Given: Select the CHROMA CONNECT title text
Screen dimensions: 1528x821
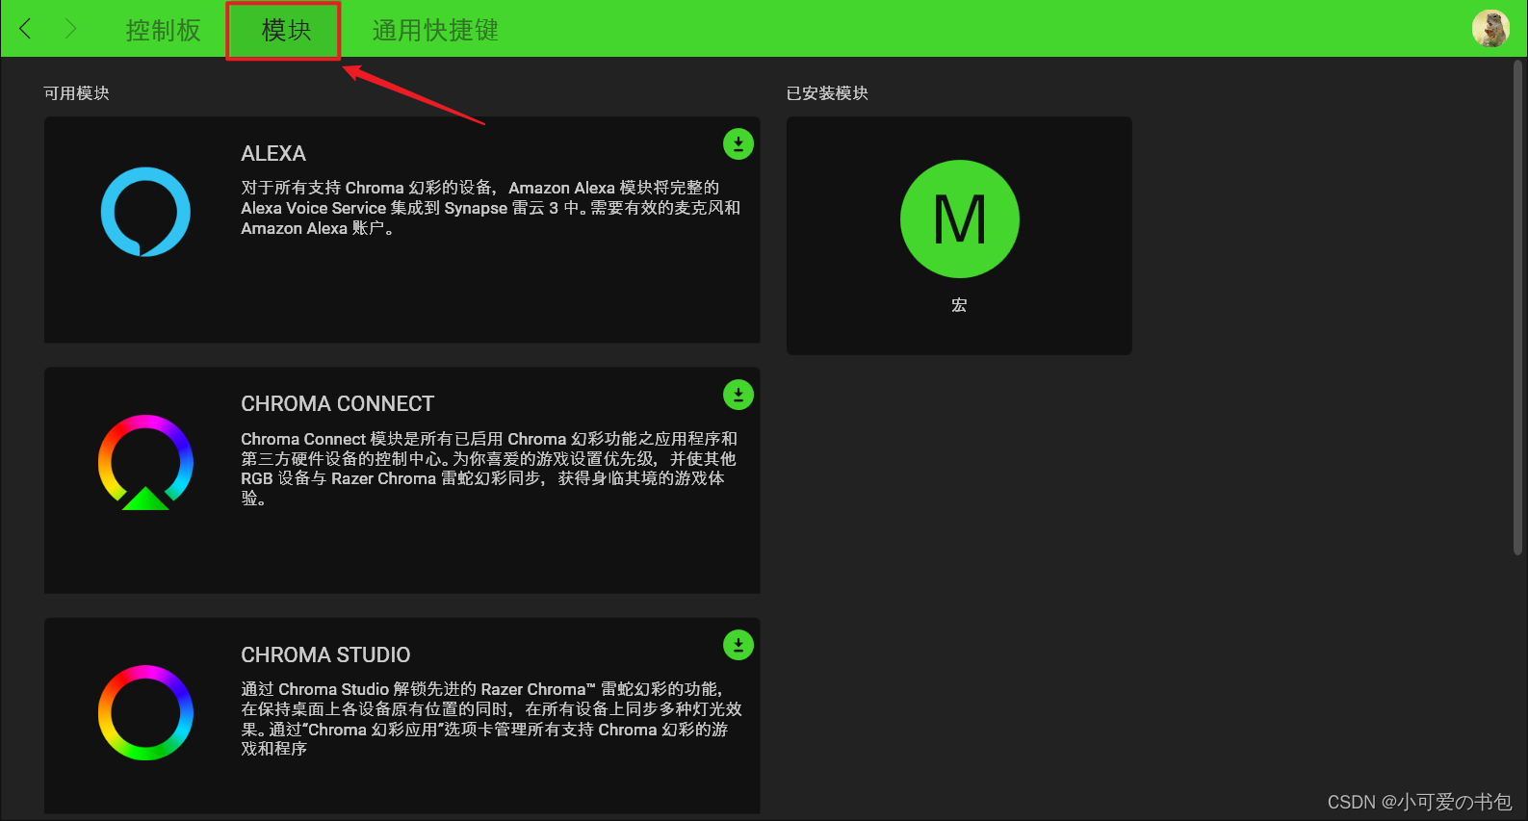Looking at the screenshot, I should click(x=337, y=404).
